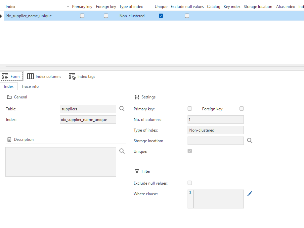This screenshot has height=228, width=304.
Task: Open the Index columns tab
Action: [44, 76]
